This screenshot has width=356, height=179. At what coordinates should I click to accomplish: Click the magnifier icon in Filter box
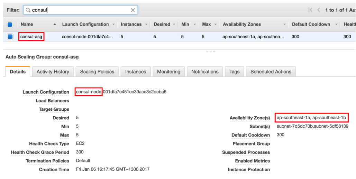pyautogui.click(x=28, y=10)
